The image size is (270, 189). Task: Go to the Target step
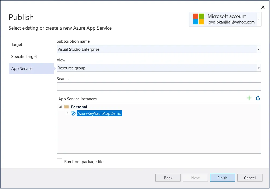tap(17, 45)
